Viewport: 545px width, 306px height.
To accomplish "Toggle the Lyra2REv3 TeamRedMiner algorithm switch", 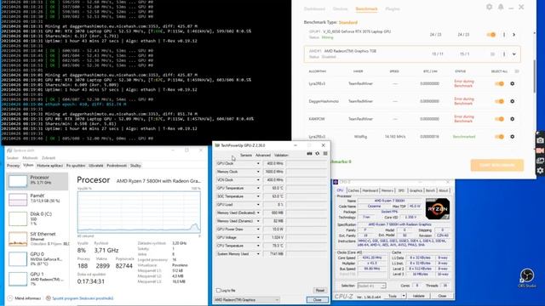I will 500,83.
